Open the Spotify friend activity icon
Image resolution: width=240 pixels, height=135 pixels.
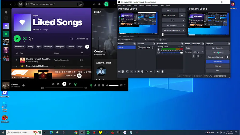pos(99,4)
